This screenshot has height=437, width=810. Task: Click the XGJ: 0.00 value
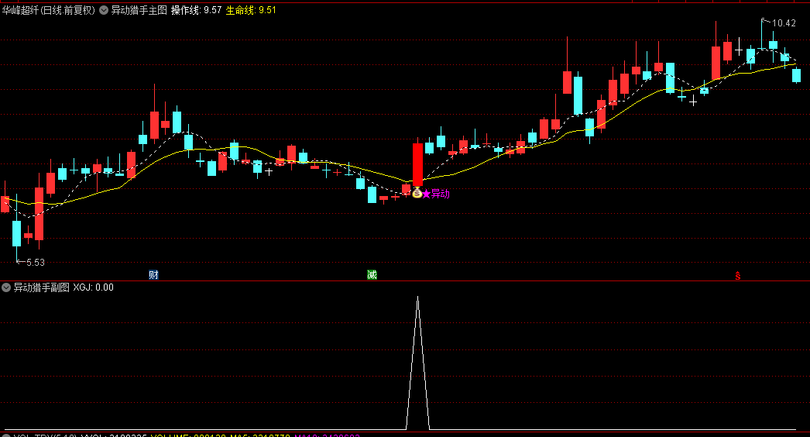(x=94, y=287)
